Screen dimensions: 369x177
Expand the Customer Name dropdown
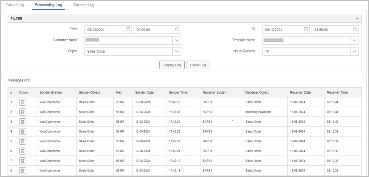click(x=177, y=40)
